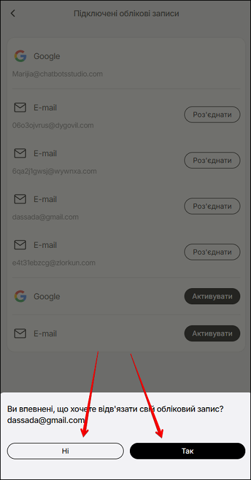The width and height of the screenshot is (251, 480).
Task: Disconnect dassada@gmail.com with Роз'єднати
Action: click(212, 206)
